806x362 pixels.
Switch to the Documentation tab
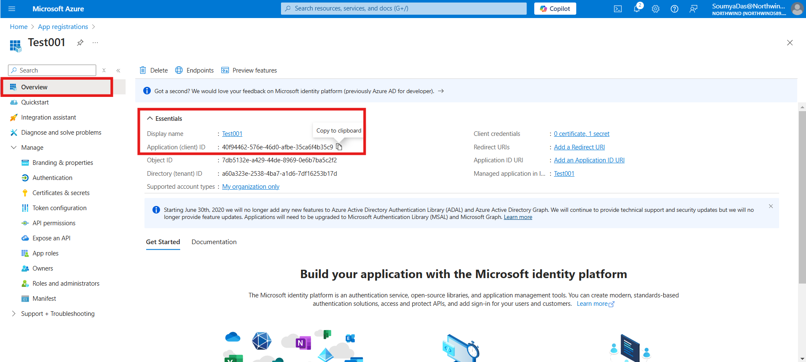click(214, 242)
